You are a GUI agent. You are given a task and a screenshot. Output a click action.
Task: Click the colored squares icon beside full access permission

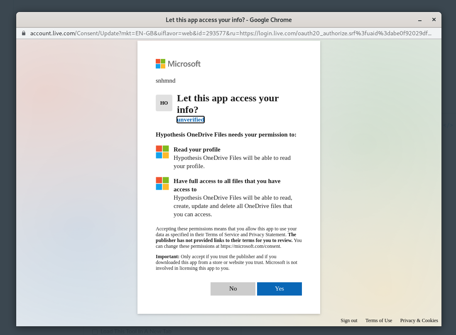click(x=162, y=183)
